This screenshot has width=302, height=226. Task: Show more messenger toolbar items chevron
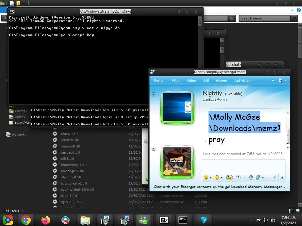tap(273, 81)
